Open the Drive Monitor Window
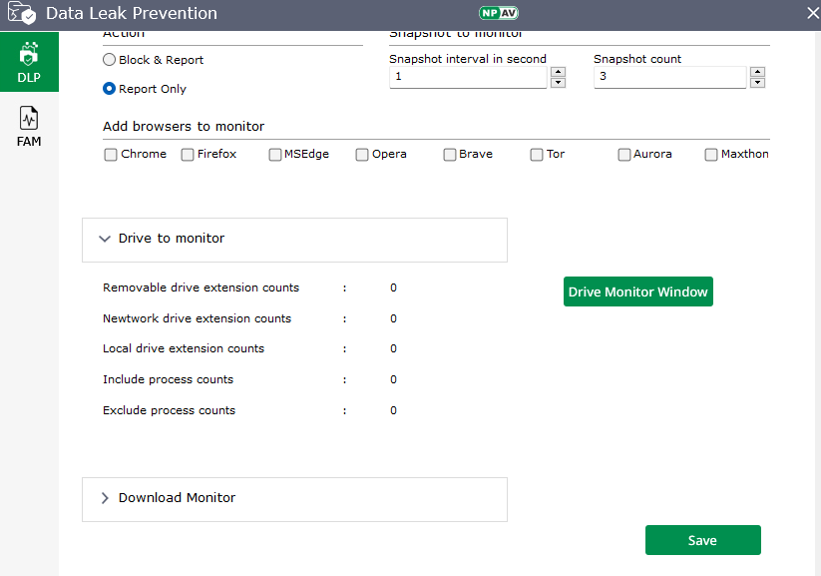 click(x=637, y=291)
